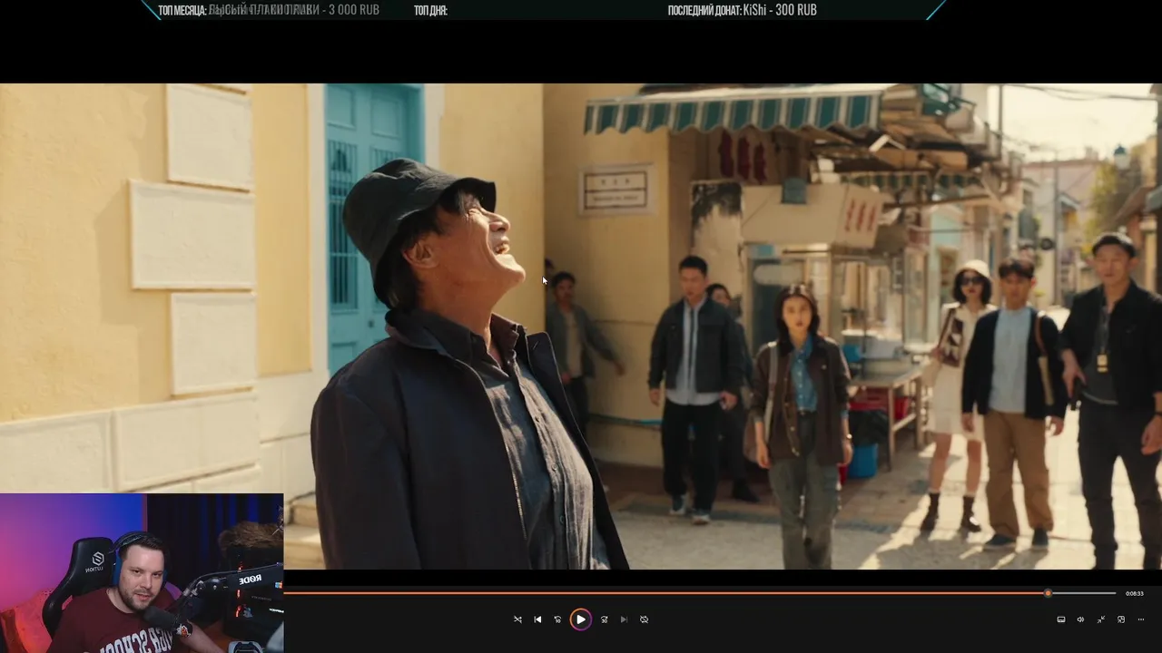Viewport: 1162px width, 653px height.
Task: Go to previous track
Action: click(x=537, y=619)
